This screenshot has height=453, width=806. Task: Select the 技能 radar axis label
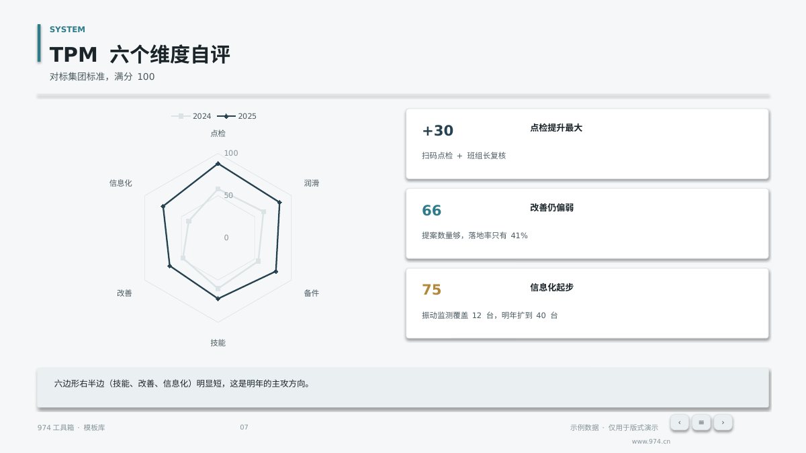218,343
